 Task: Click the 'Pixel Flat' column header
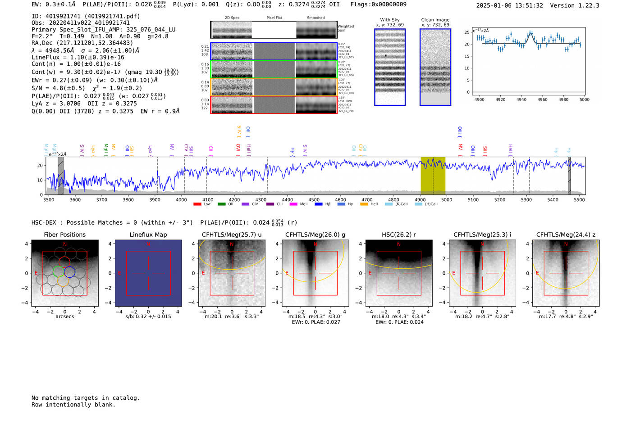coord(274,18)
